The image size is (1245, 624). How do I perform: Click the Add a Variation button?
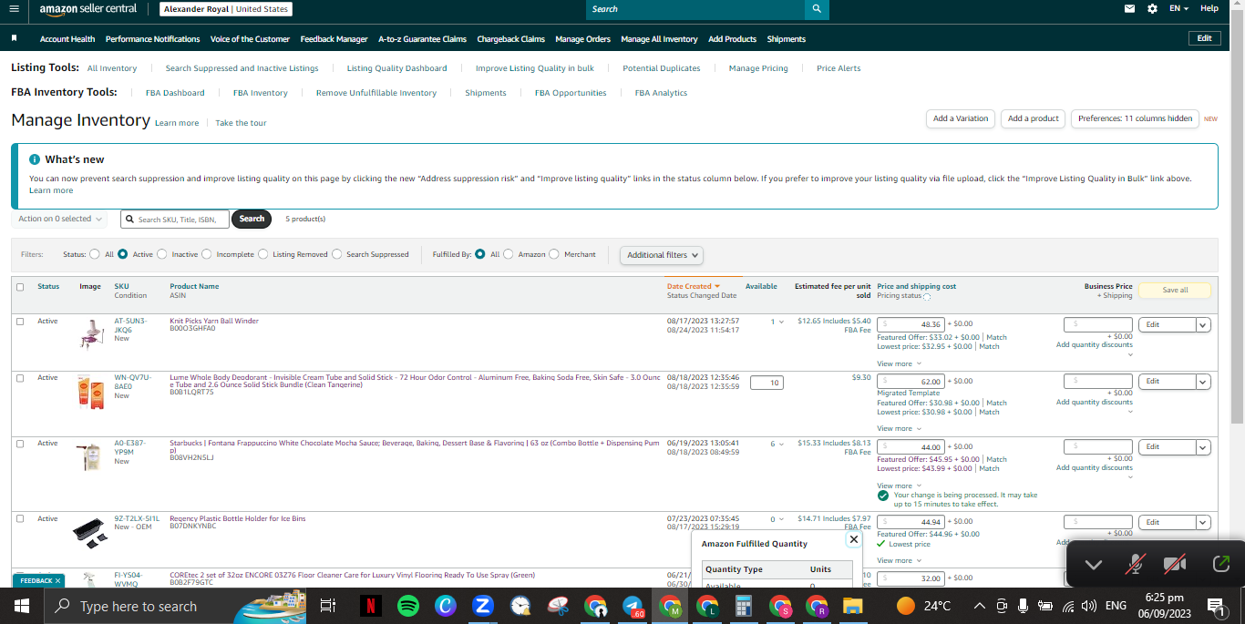(x=961, y=118)
